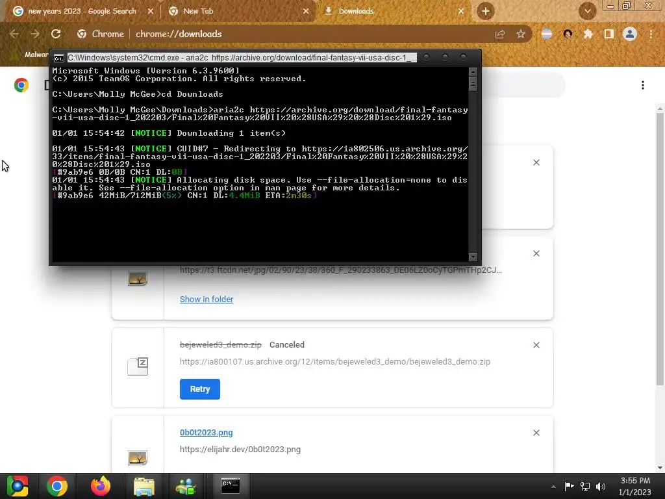
Task: Remove the ftcdn.net image download from list
Action: (x=536, y=253)
